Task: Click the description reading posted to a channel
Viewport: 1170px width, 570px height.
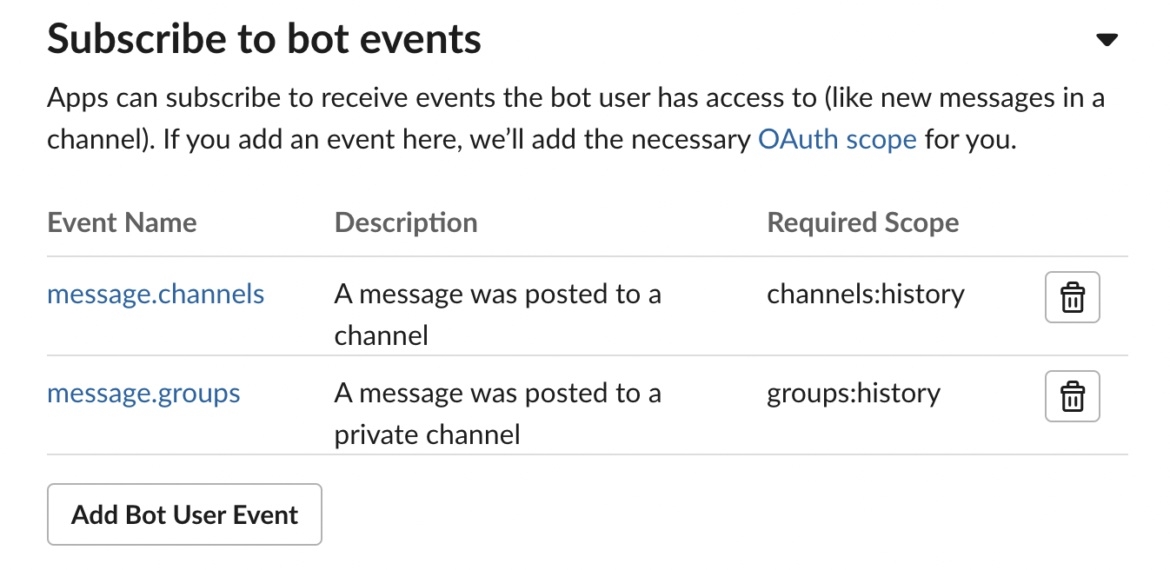Action: coord(497,314)
